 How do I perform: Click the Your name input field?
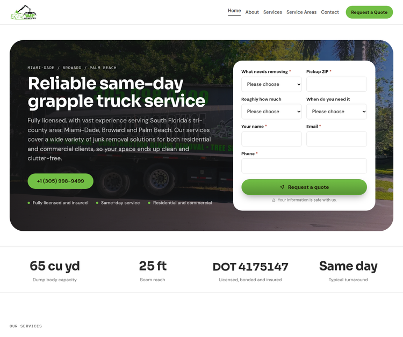271,139
